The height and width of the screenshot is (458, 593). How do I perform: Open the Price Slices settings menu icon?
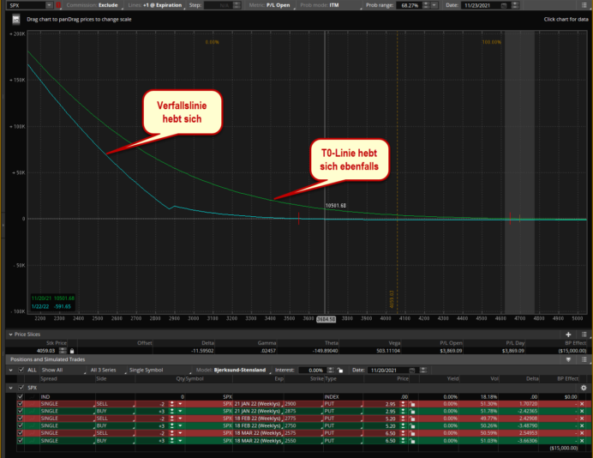pyautogui.click(x=584, y=334)
